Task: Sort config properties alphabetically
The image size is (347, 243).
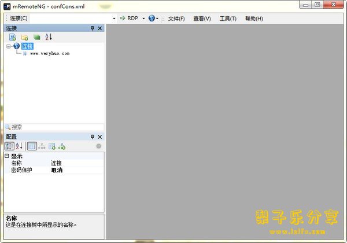Action: [19, 146]
